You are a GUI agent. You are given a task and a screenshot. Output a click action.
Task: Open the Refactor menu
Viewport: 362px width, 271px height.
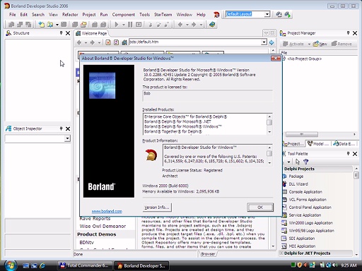point(70,15)
